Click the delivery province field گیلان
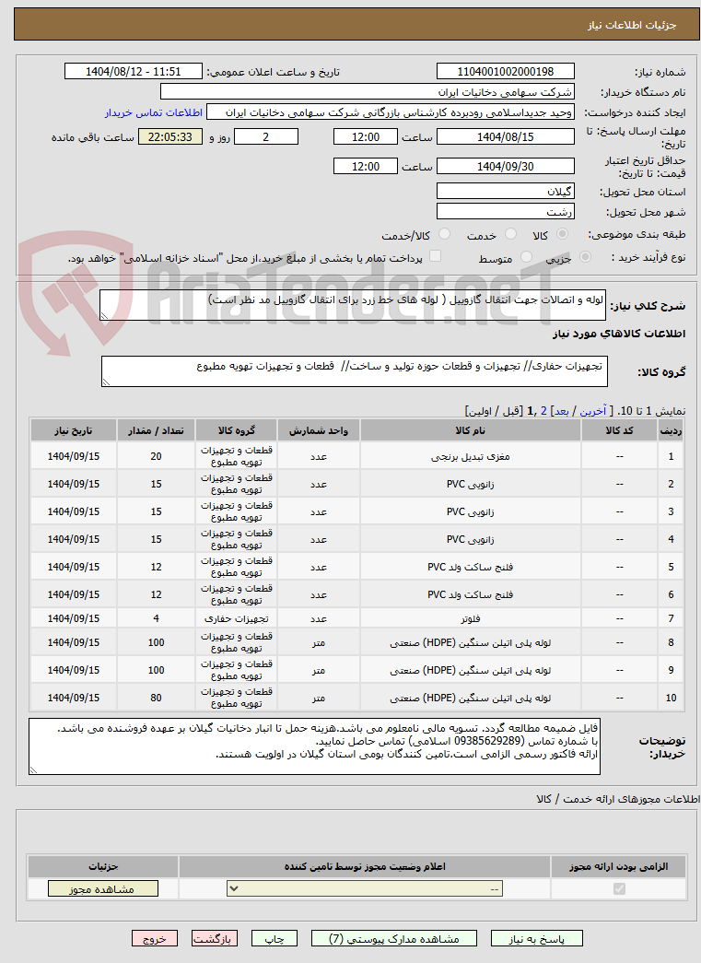The height and width of the screenshot is (963, 701). [505, 191]
